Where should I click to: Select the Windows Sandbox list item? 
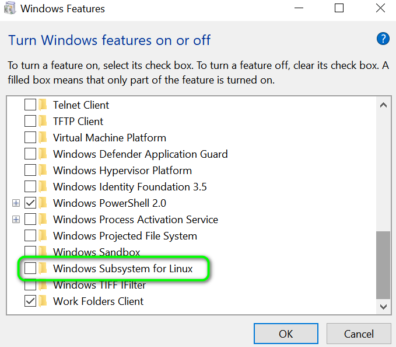tap(96, 252)
